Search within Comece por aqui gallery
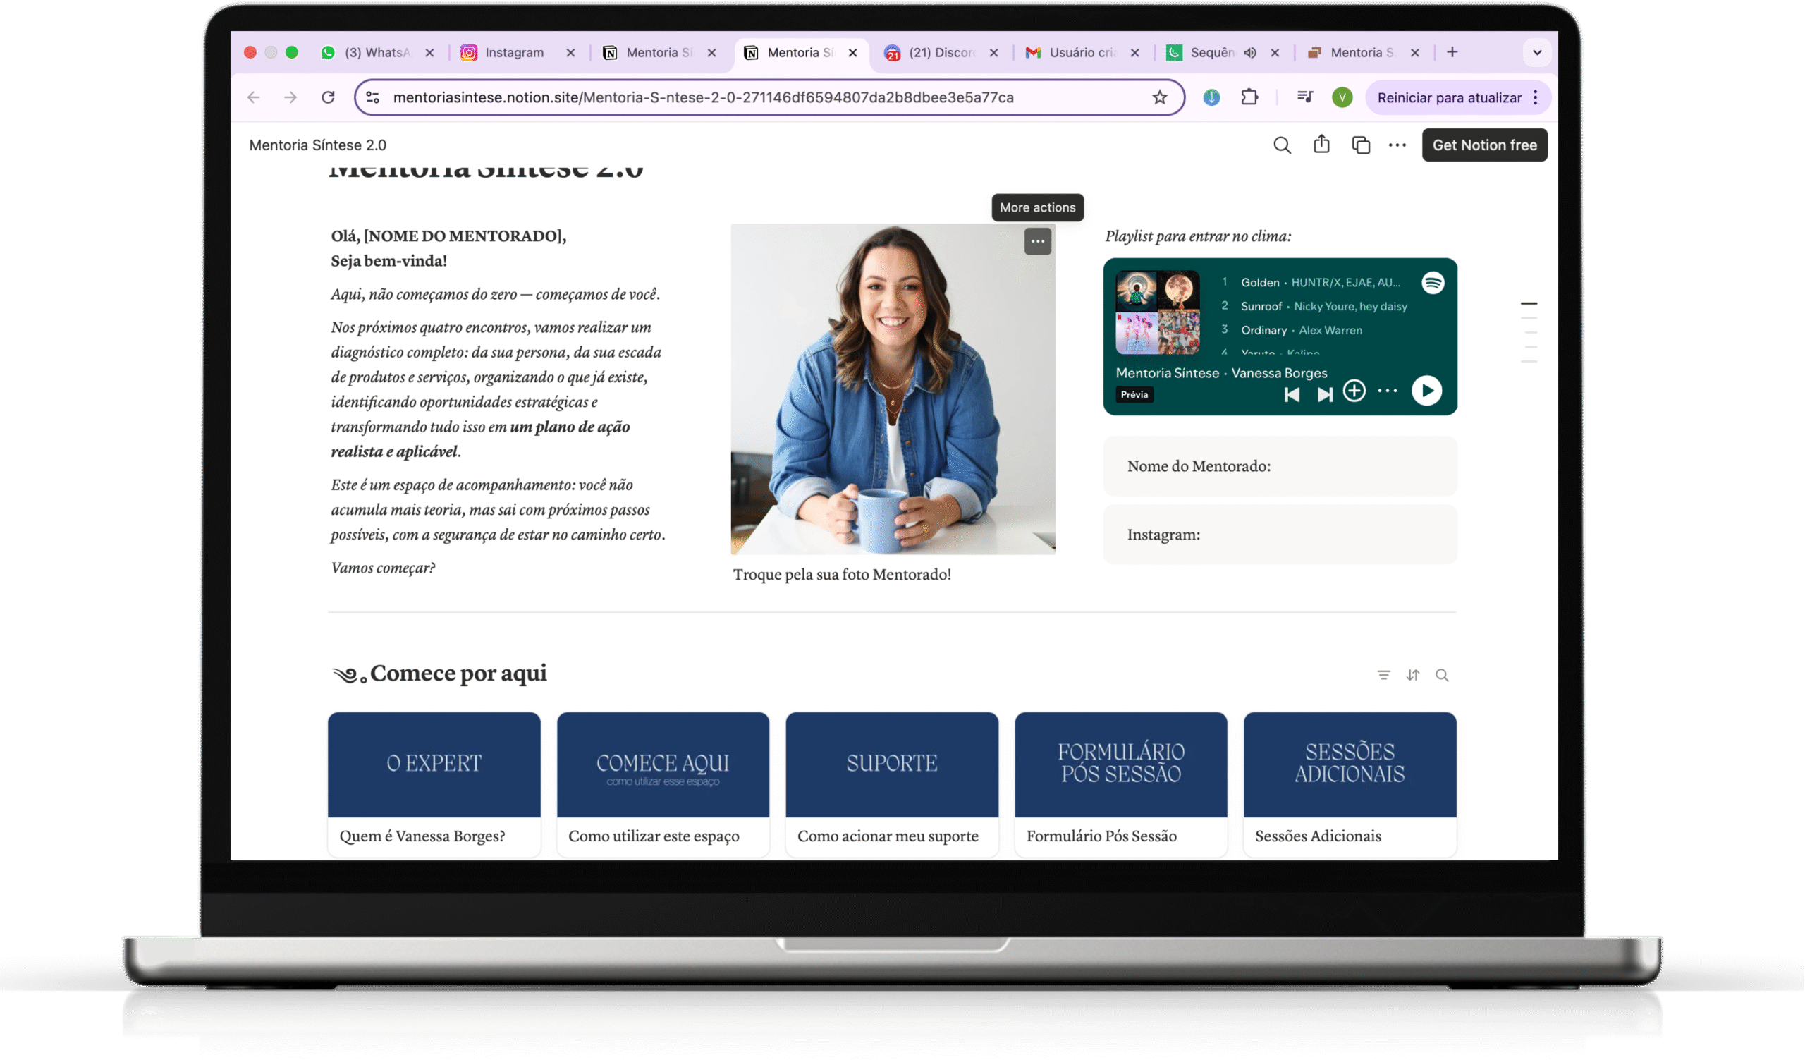Screen dimensions: 1805x1060 coord(1442,676)
